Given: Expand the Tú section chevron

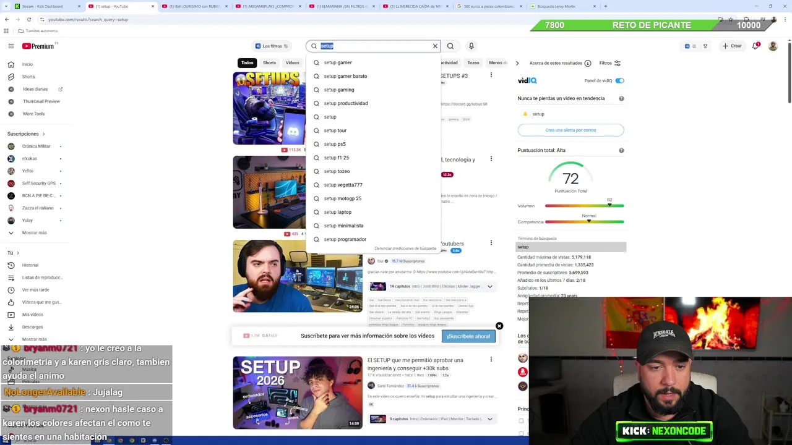Looking at the screenshot, I should [17, 253].
